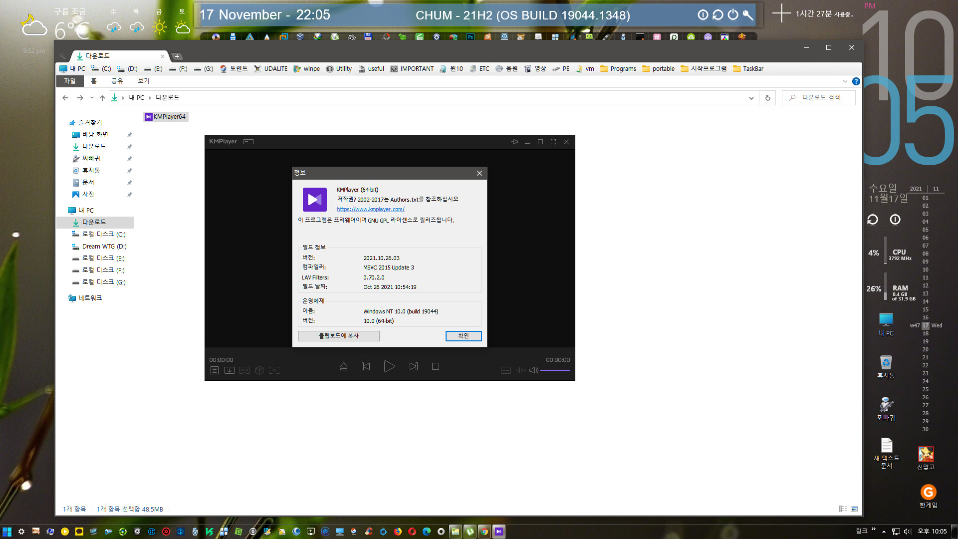This screenshot has width=958, height=539.
Task: Open the 홈 ribbon tab
Action: point(93,81)
